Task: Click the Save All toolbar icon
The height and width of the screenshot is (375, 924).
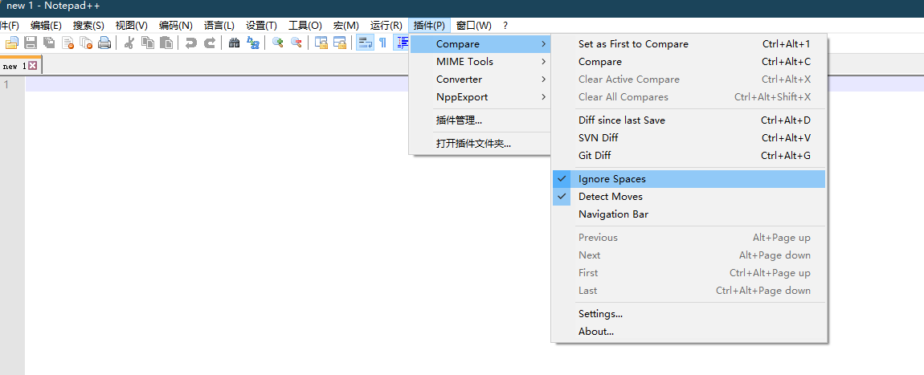Action: pos(50,43)
